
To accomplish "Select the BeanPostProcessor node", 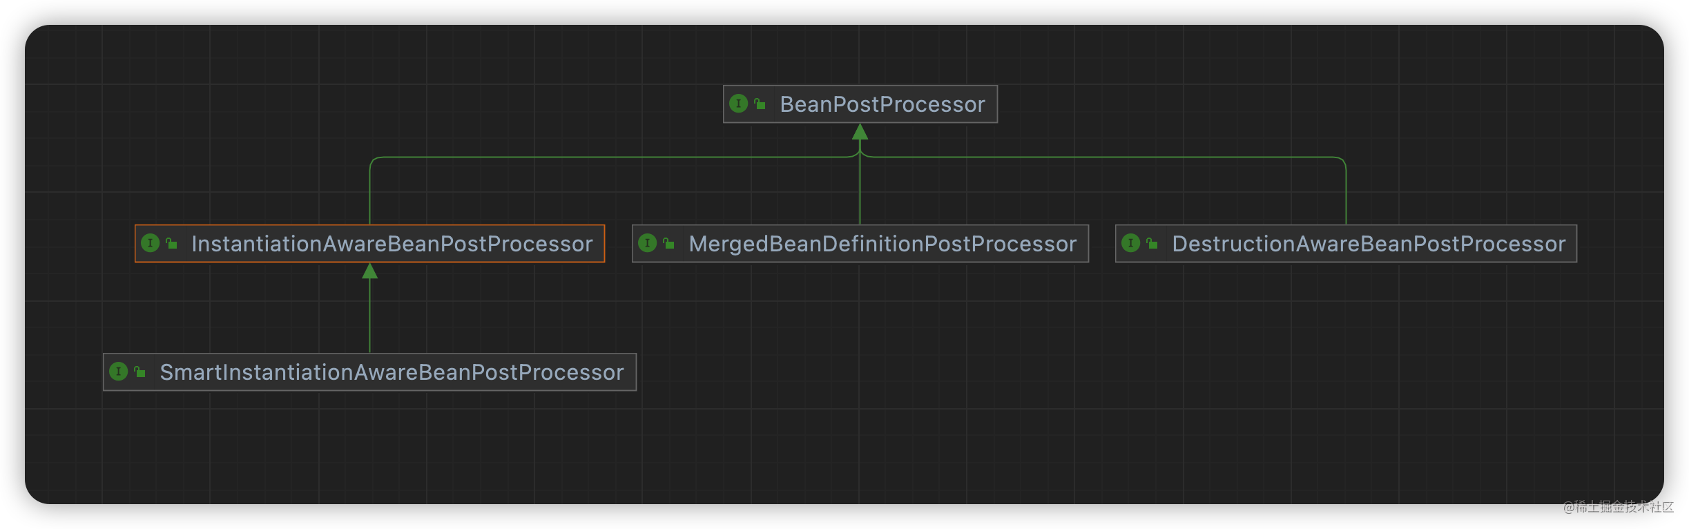I will pyautogui.click(x=860, y=104).
